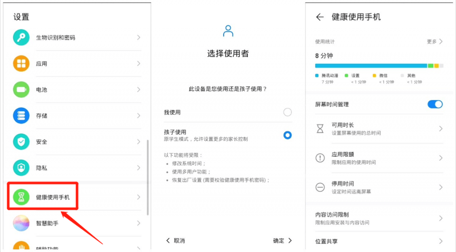Open 应用限额 app limits

379,158
